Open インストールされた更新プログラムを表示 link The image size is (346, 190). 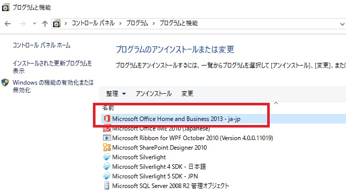pyautogui.click(x=52, y=67)
